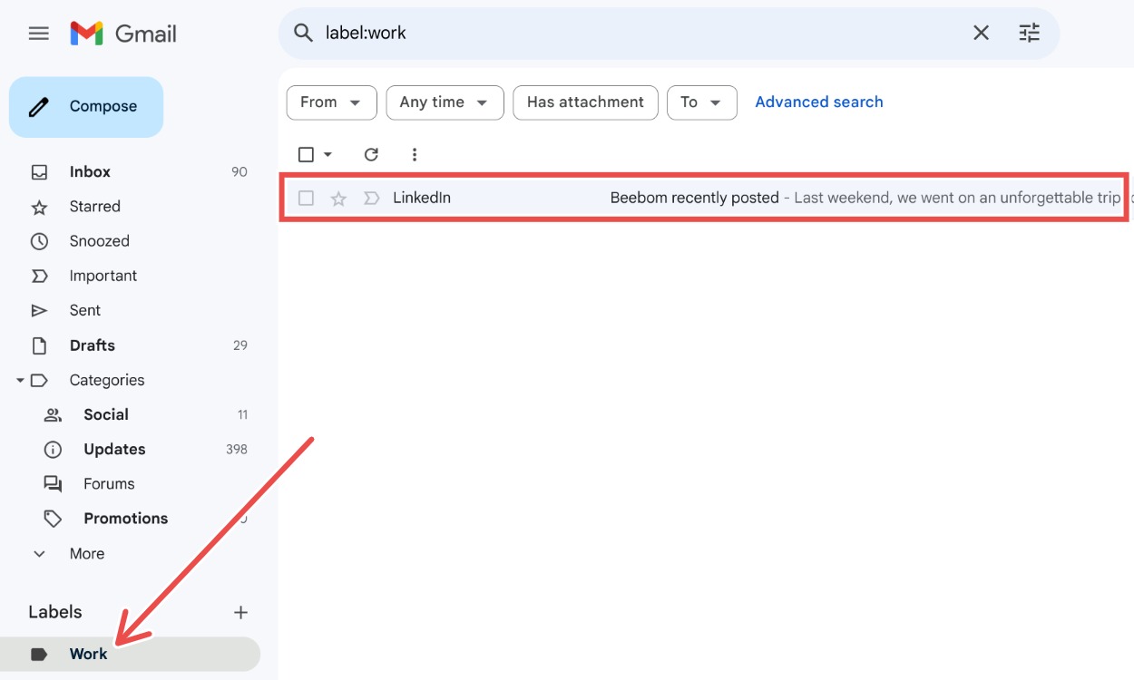Open the From filter dropdown
The height and width of the screenshot is (680, 1134).
coord(331,102)
